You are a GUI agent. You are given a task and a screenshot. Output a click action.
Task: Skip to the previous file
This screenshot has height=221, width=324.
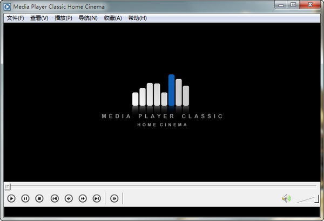tap(55, 198)
